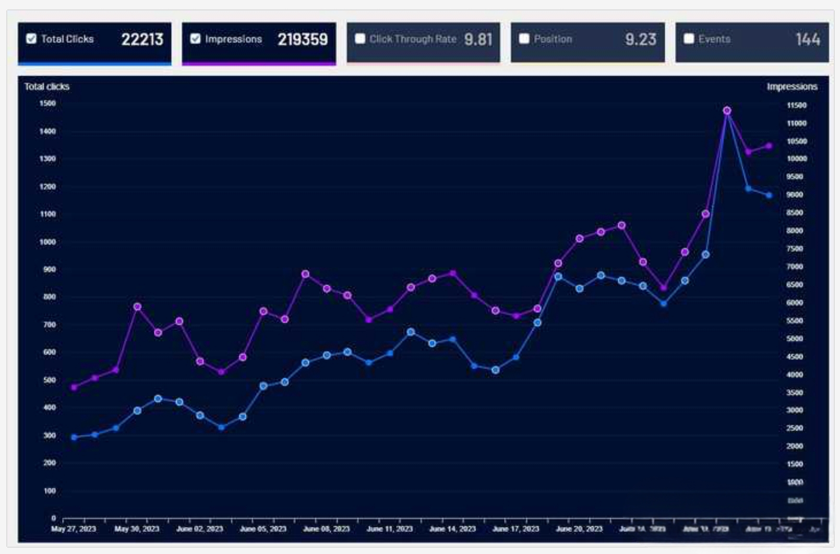This screenshot has width=840, height=554.
Task: Enable the Click Through Rate checkbox
Action: point(360,39)
